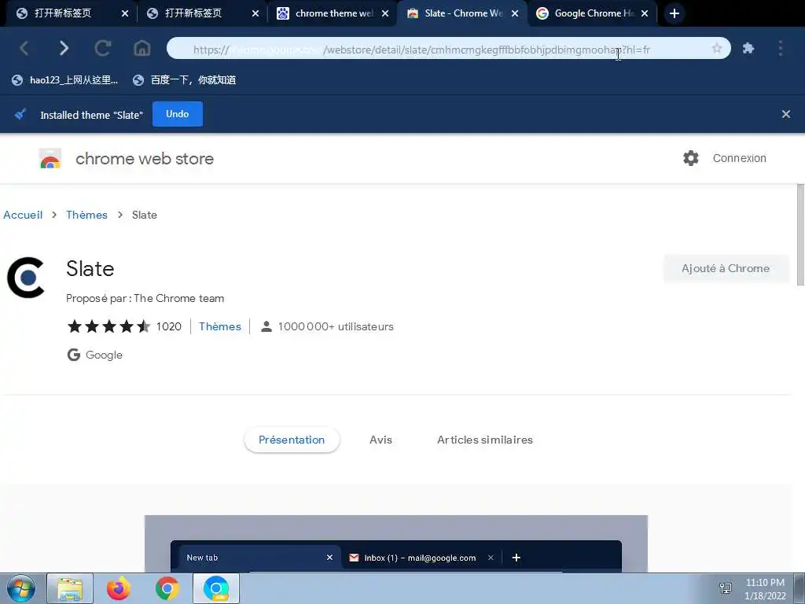
Task: Go to the Accueil breadcrumb link
Action: click(23, 215)
